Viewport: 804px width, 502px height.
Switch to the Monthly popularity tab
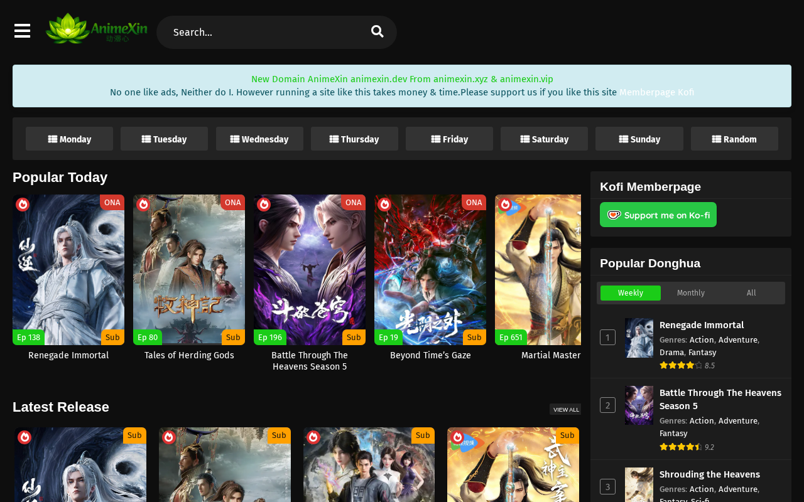click(691, 293)
